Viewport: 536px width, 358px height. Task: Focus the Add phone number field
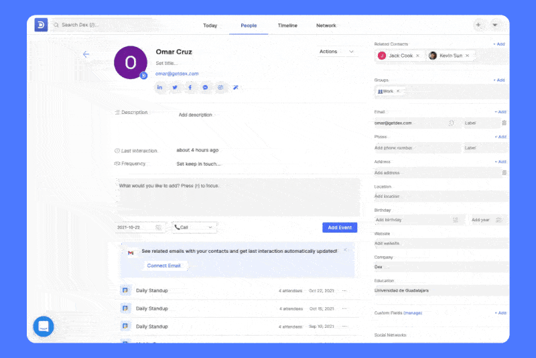point(415,147)
